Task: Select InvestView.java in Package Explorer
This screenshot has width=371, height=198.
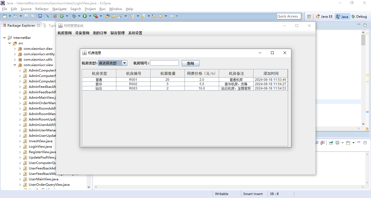Action: 40,141
